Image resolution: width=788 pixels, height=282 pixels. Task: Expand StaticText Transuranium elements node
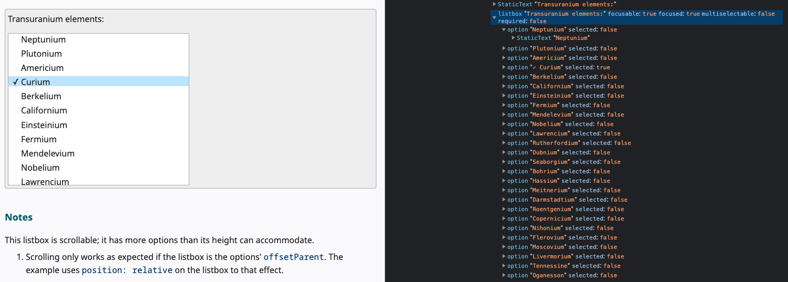pos(494,4)
